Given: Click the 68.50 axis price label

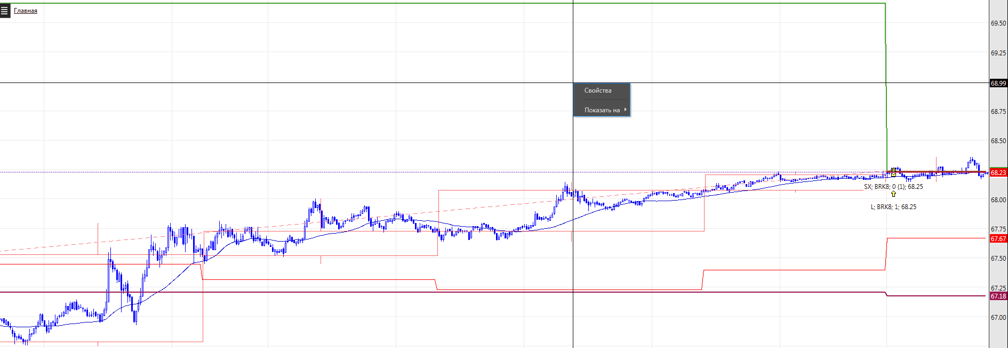Looking at the screenshot, I should click(998, 141).
